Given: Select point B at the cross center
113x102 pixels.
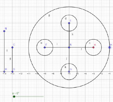Looking at the screenshot, I should [69, 47].
